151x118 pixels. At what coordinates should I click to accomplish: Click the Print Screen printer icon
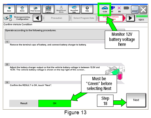35,9
